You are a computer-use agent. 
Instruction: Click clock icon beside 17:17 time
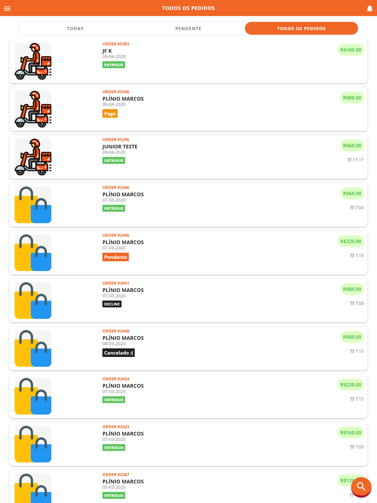(349, 160)
